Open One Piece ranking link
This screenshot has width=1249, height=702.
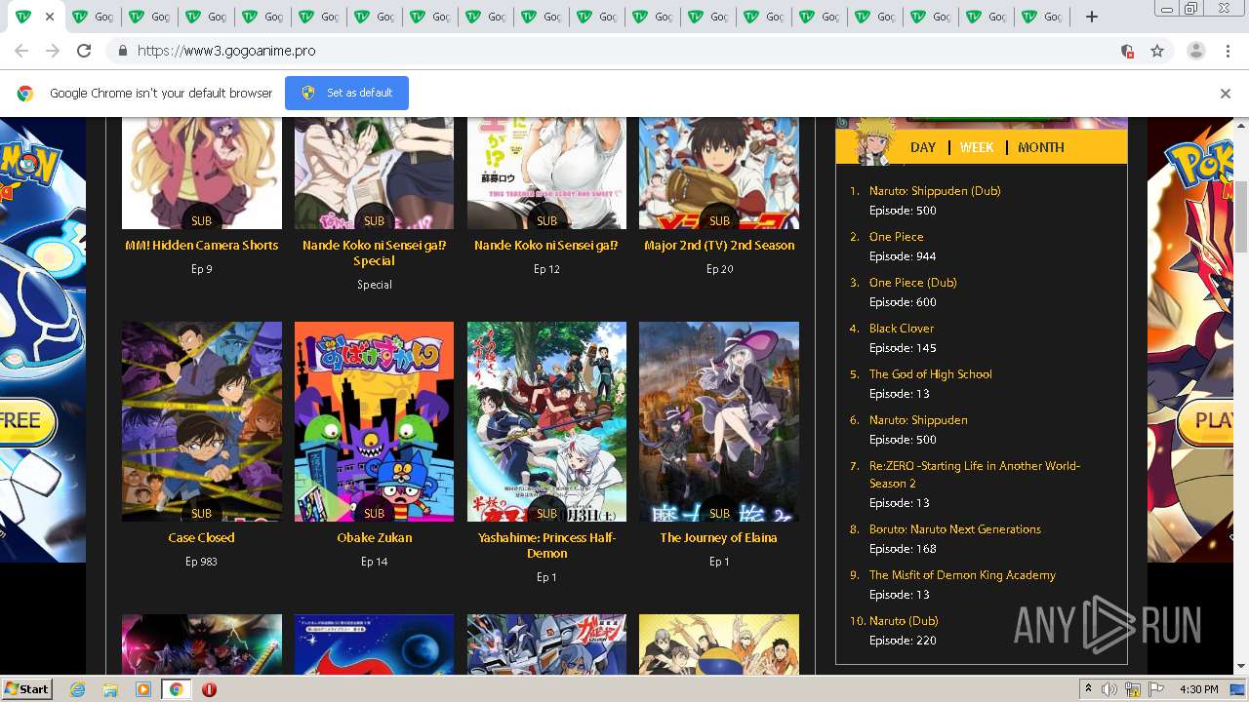pyautogui.click(x=896, y=237)
